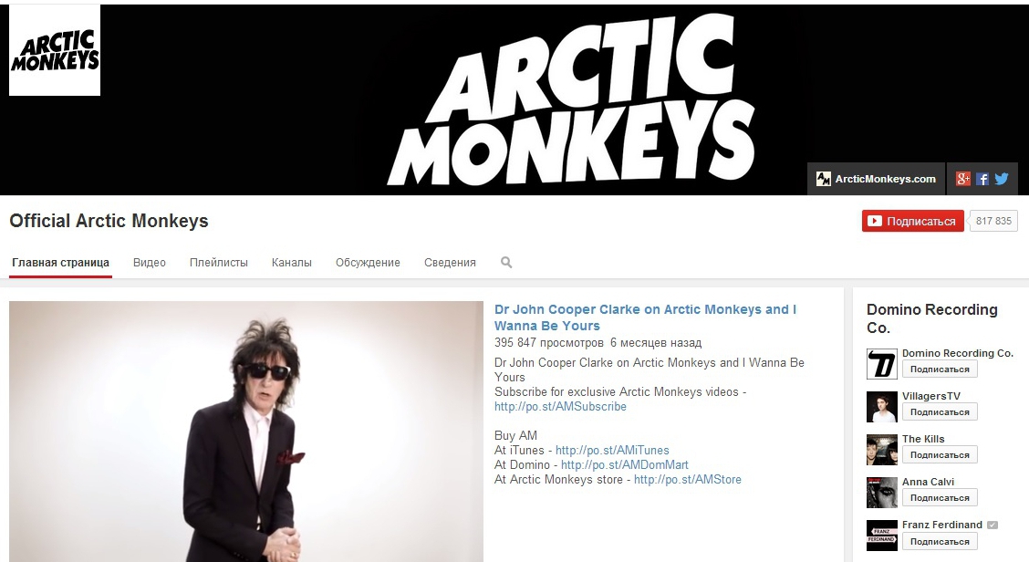Open the Franz Ferdinand channel avatar
Screen dimensions: 1029x562
(x=881, y=536)
